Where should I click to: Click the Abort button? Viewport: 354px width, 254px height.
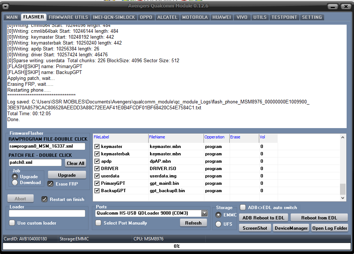tap(20, 198)
